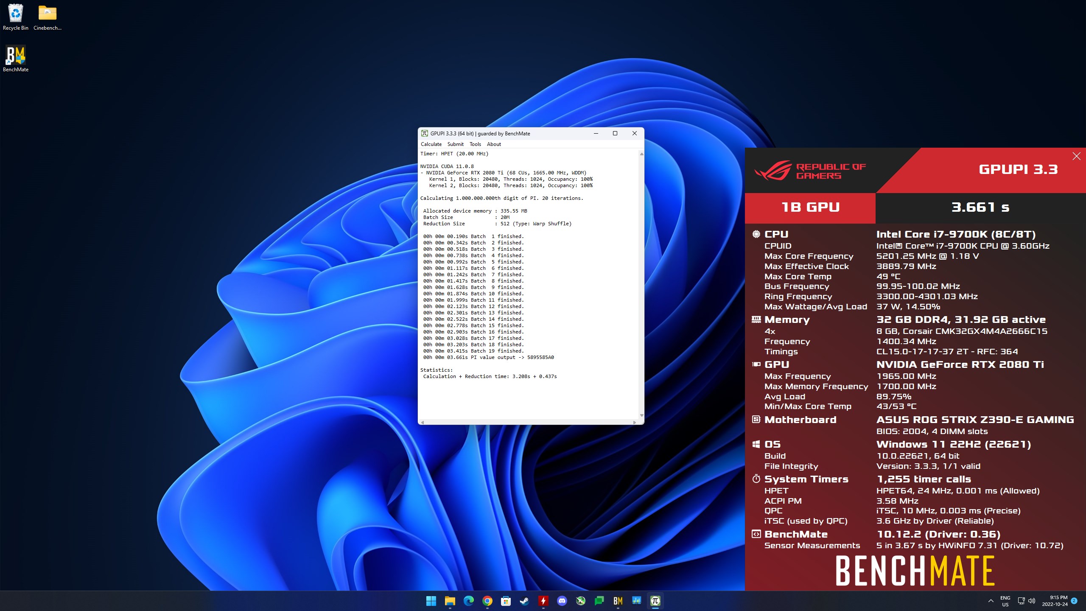Screen dimensions: 1086x611
Task: Open Google Chrome from the taskbar
Action: 487,601
